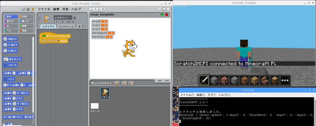Click the share project icon beside save
The width and height of the screenshot is (316, 126).
tap(32, 9)
